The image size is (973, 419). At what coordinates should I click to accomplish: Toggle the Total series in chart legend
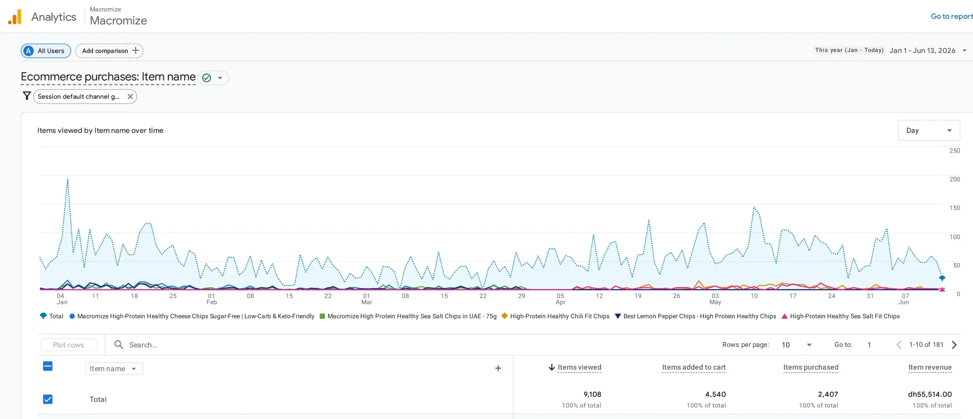(52, 316)
